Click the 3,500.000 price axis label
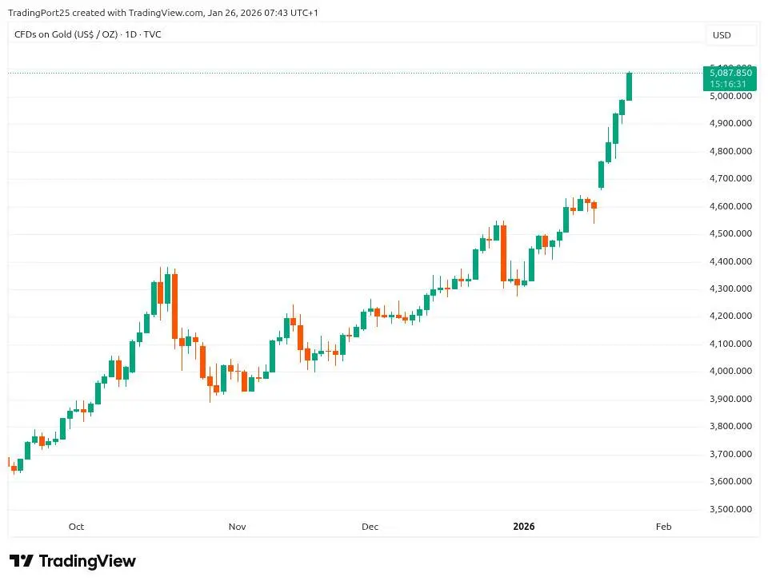Viewport: 768px width, 585px height. [x=730, y=509]
